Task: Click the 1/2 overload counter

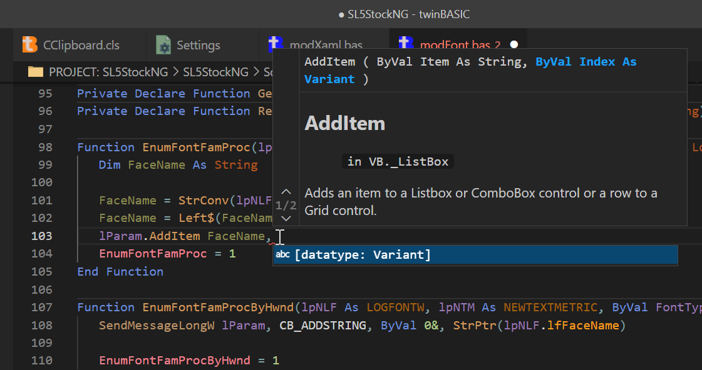Action: (x=286, y=205)
